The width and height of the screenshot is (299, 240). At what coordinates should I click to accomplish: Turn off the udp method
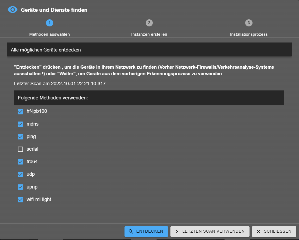pyautogui.click(x=20, y=174)
